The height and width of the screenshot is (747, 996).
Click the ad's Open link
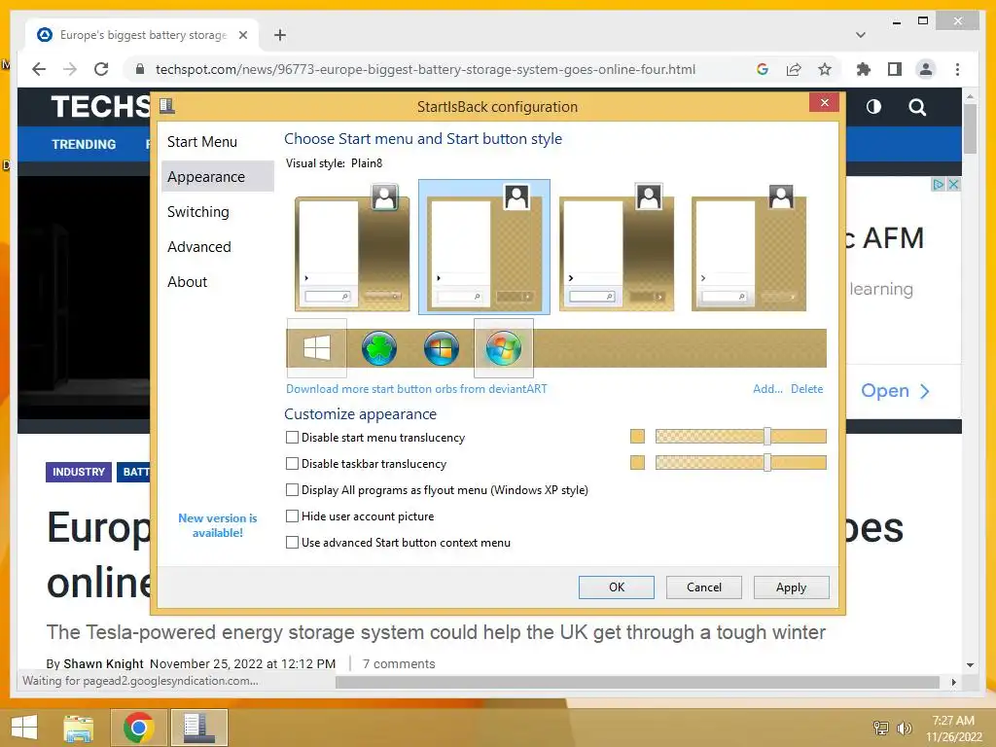[895, 391]
